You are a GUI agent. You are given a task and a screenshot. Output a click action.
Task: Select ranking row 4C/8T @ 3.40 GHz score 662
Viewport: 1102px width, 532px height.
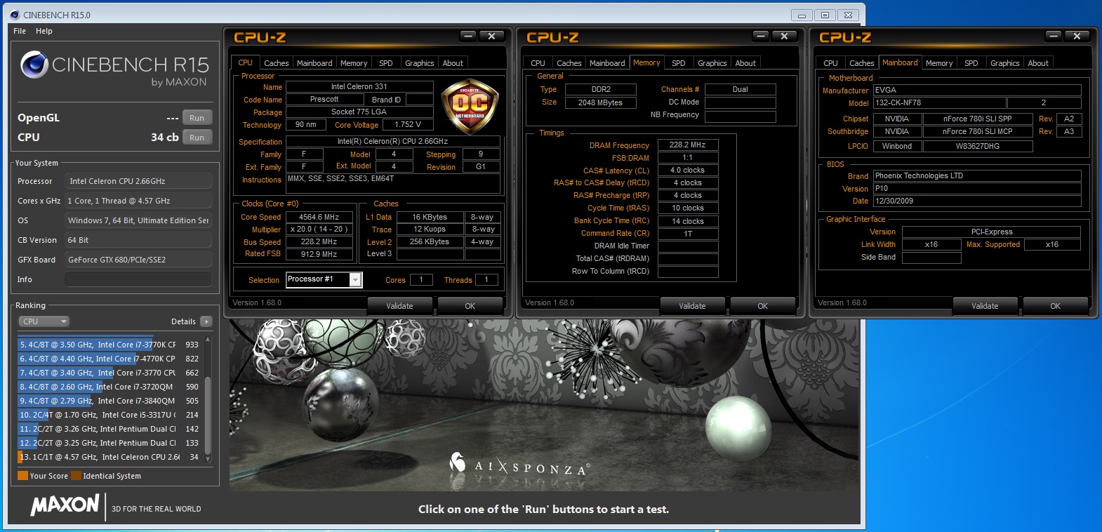[x=109, y=373]
